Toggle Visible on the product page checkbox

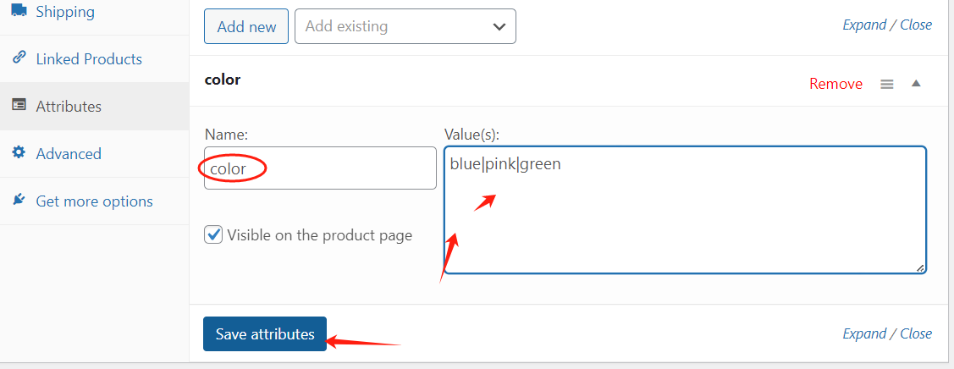[x=213, y=234]
